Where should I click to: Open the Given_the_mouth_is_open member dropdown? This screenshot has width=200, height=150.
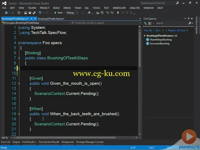coord(140,23)
